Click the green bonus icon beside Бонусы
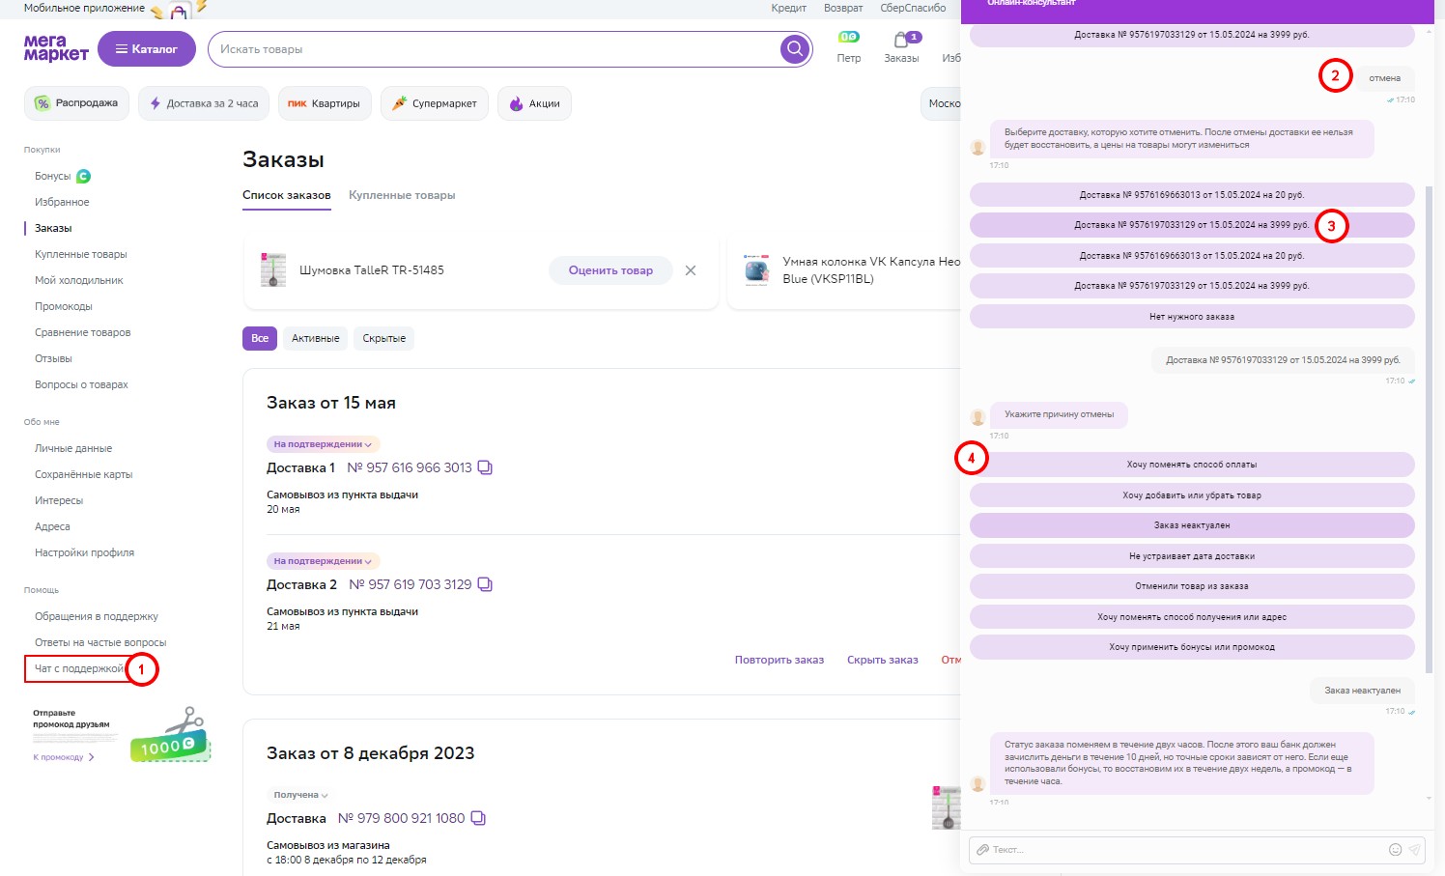This screenshot has height=876, width=1445. point(83,176)
